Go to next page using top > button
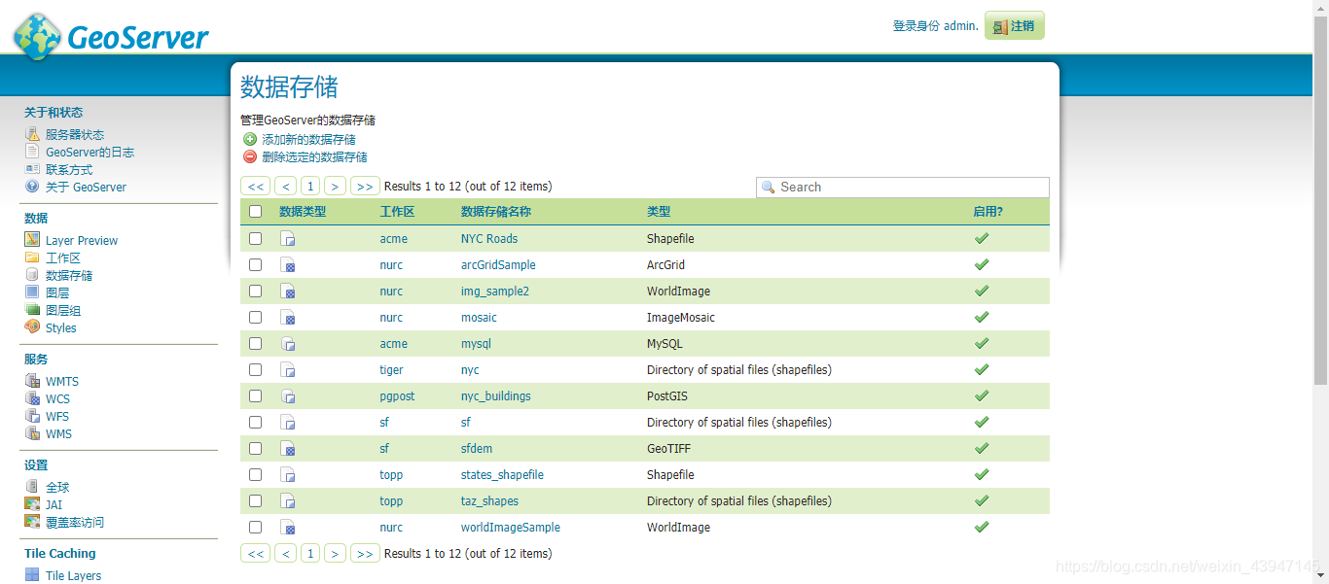The width and height of the screenshot is (1329, 584). [335, 186]
